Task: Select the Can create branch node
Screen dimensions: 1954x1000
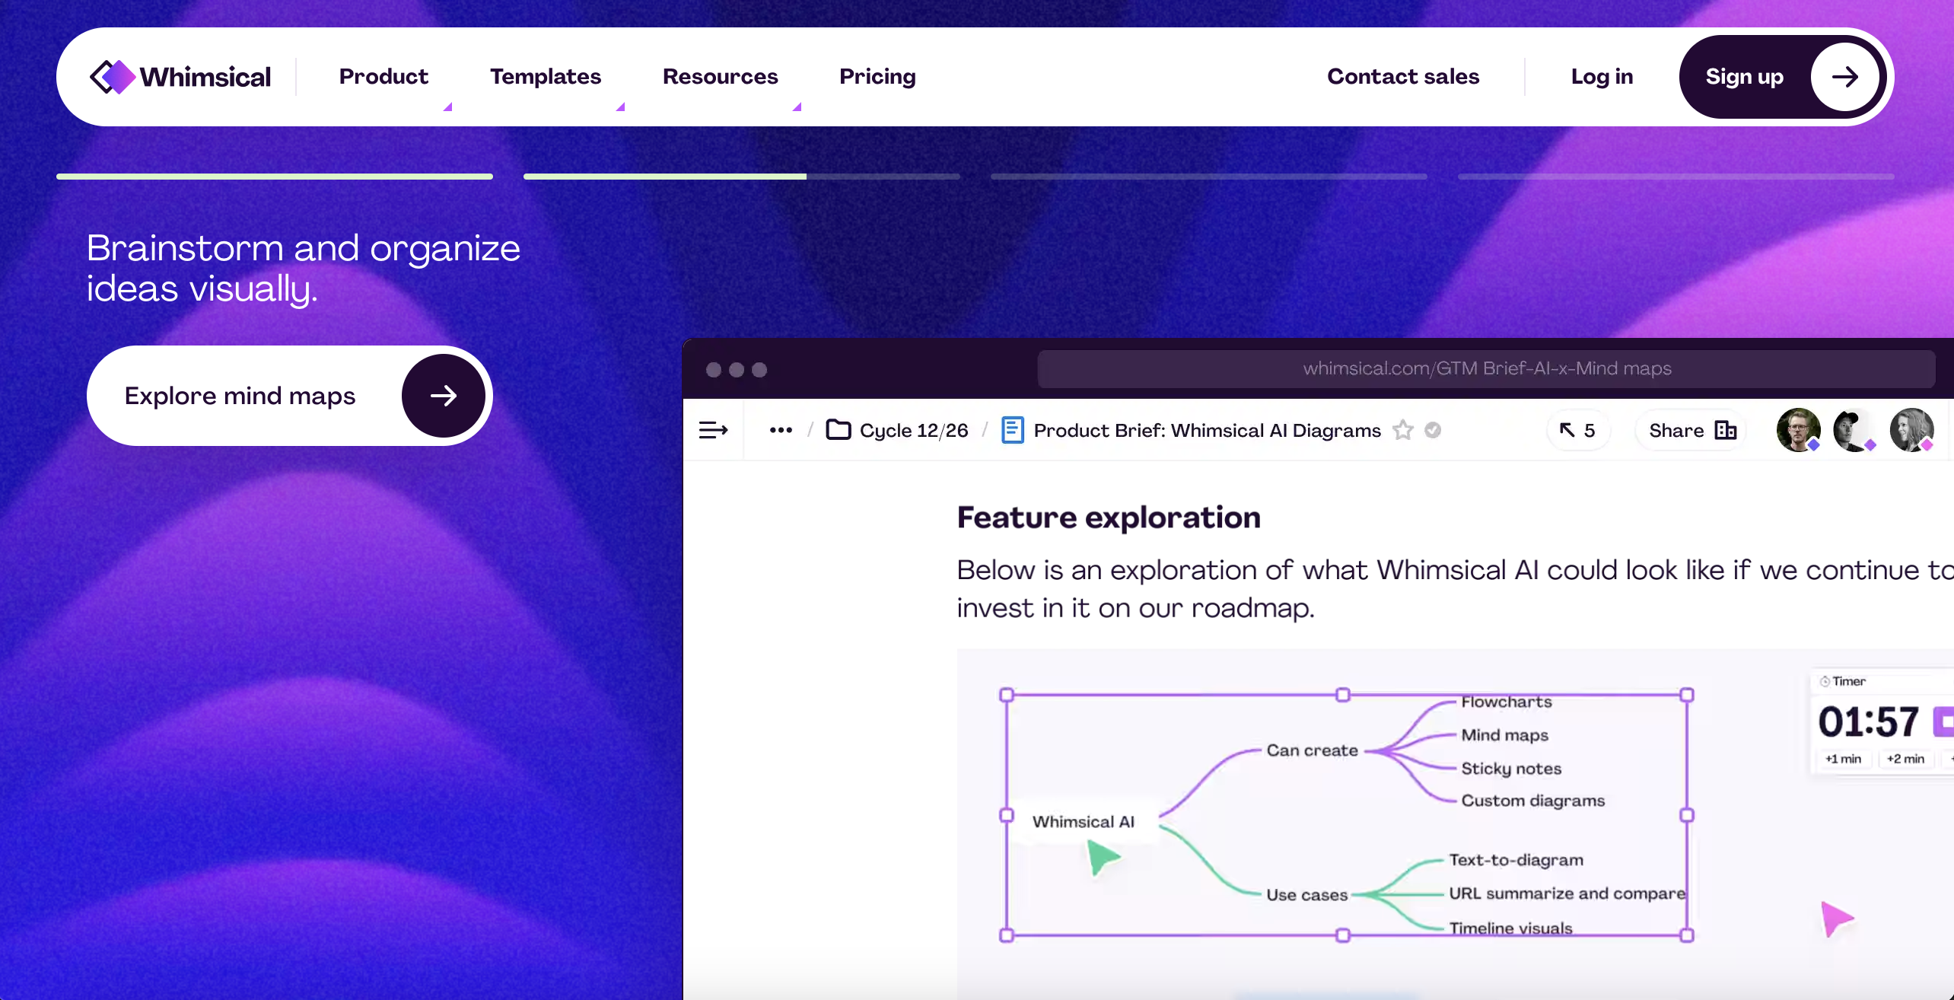Action: (1312, 750)
